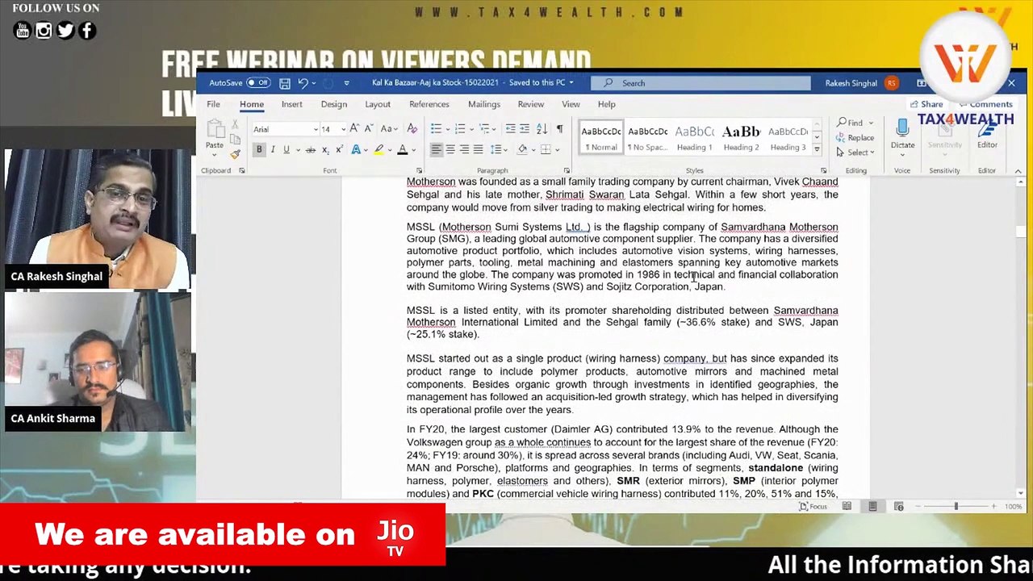Align text to the right
The height and width of the screenshot is (581, 1033).
(464, 149)
